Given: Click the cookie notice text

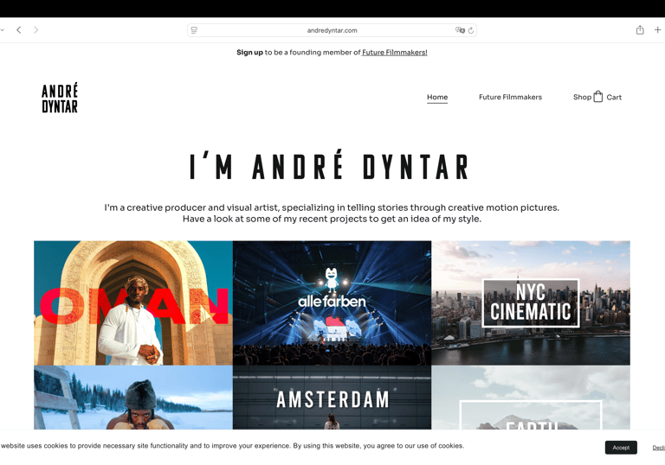Looking at the screenshot, I should click(232, 445).
